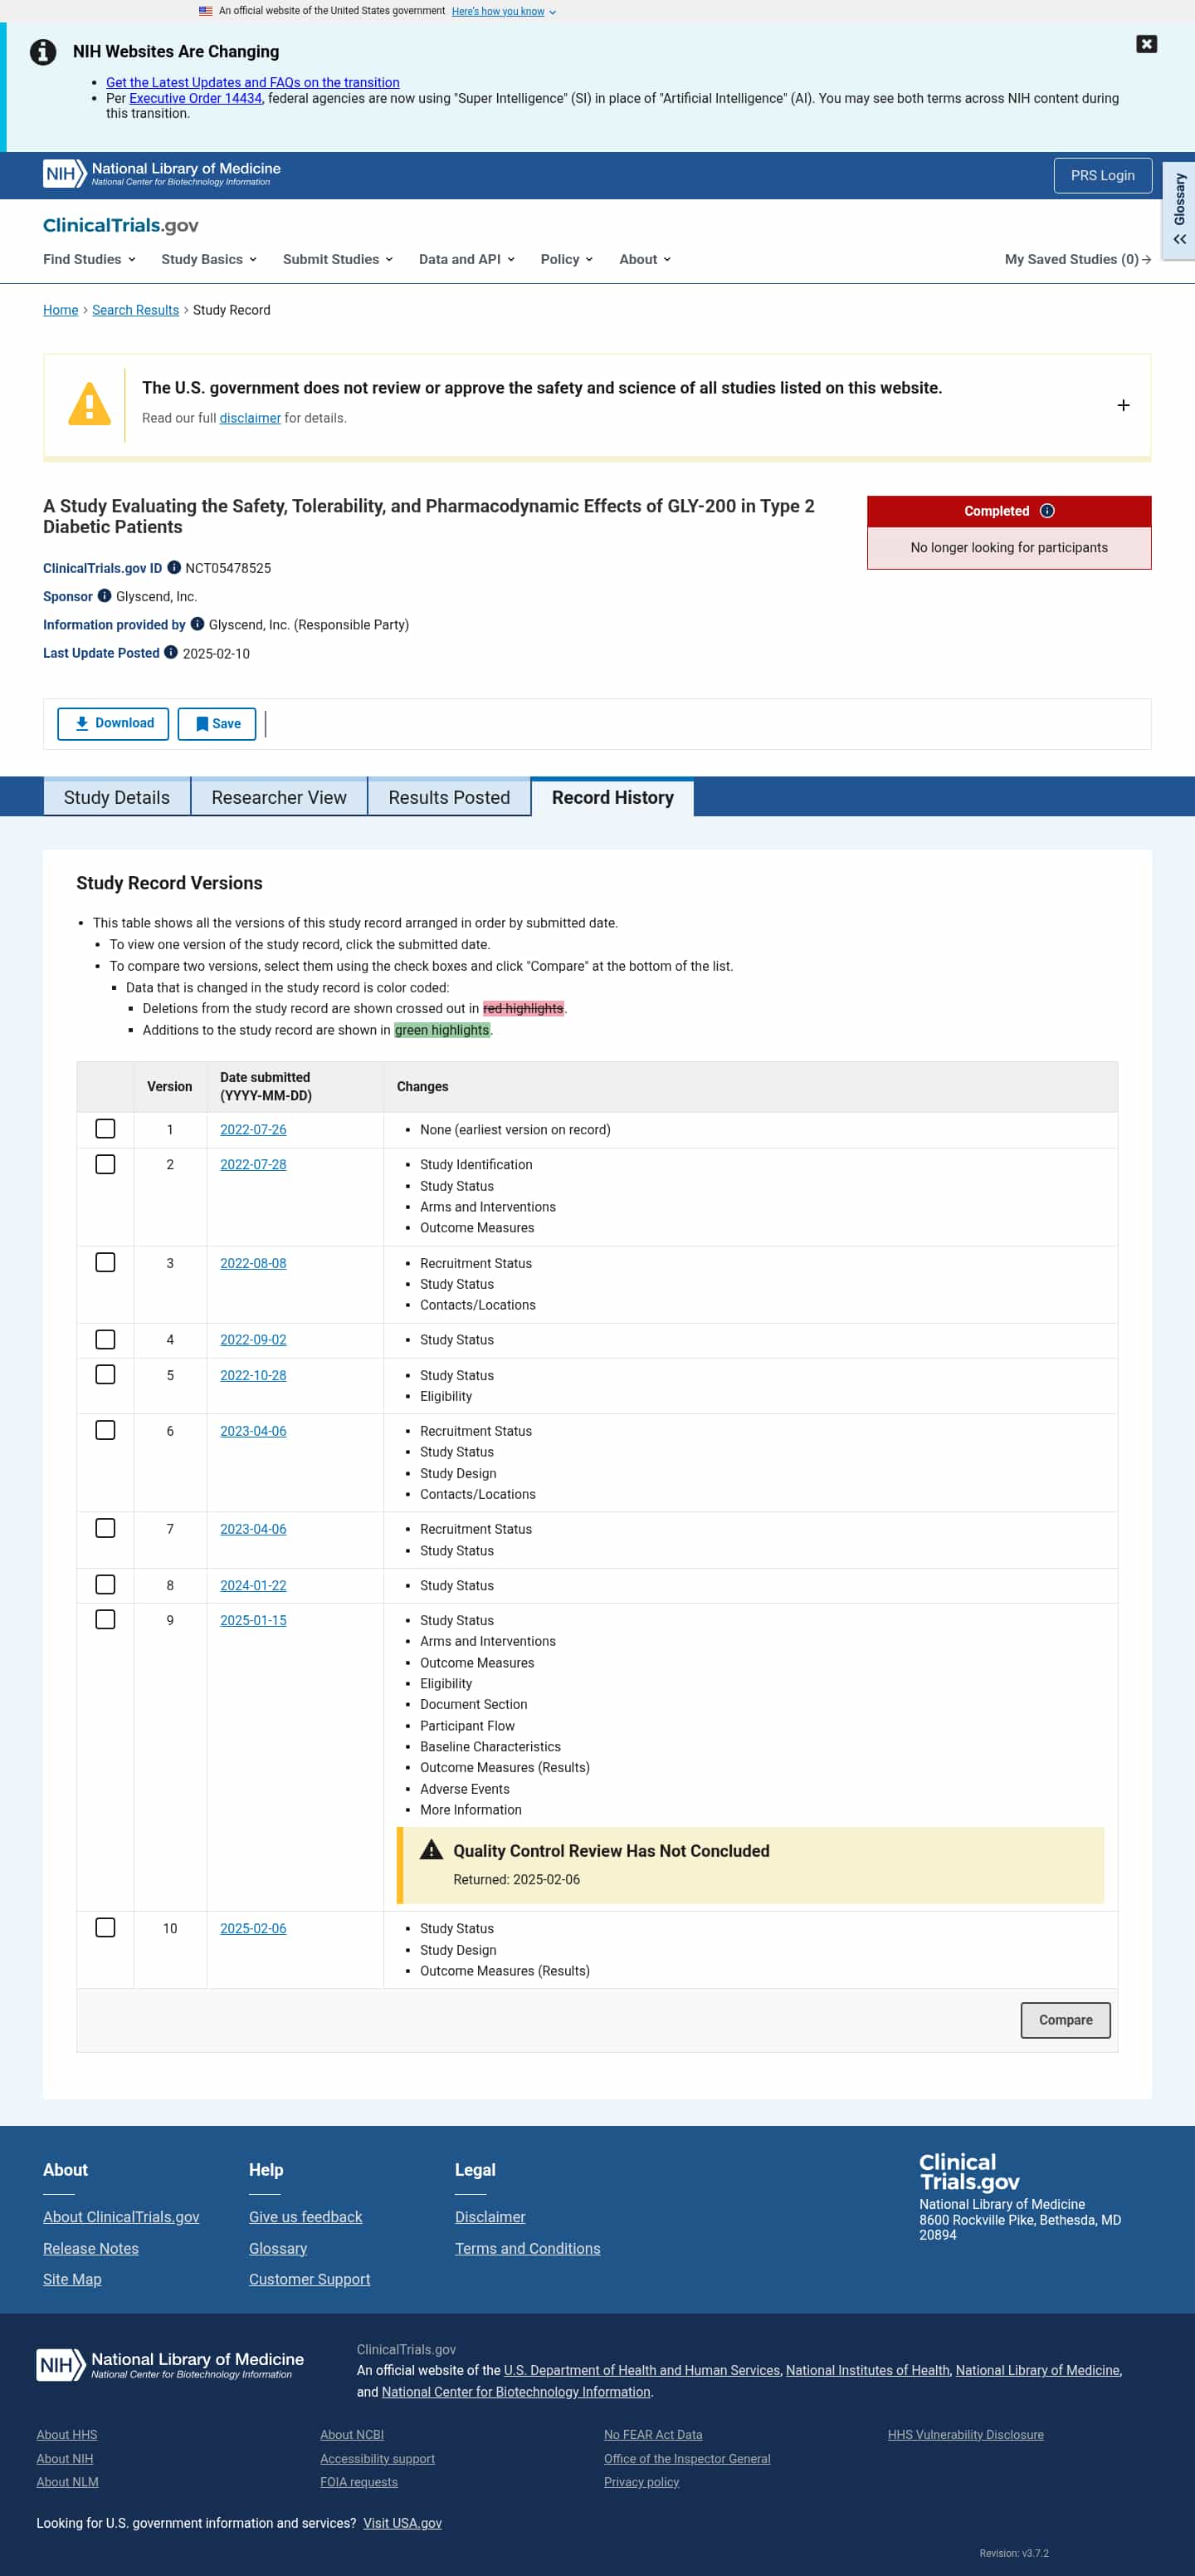Open the PRS Login page
This screenshot has width=1195, height=2576.
(x=1102, y=175)
